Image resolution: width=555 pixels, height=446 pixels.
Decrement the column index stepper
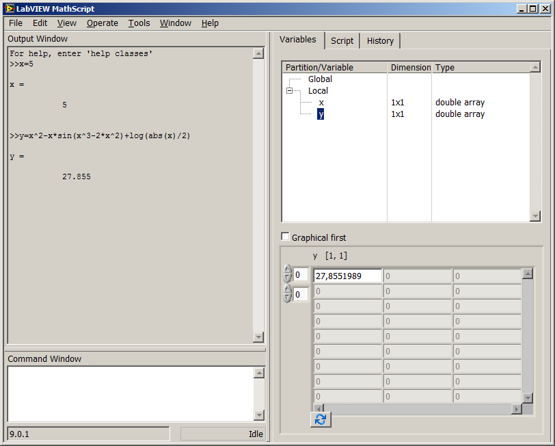coord(287,298)
